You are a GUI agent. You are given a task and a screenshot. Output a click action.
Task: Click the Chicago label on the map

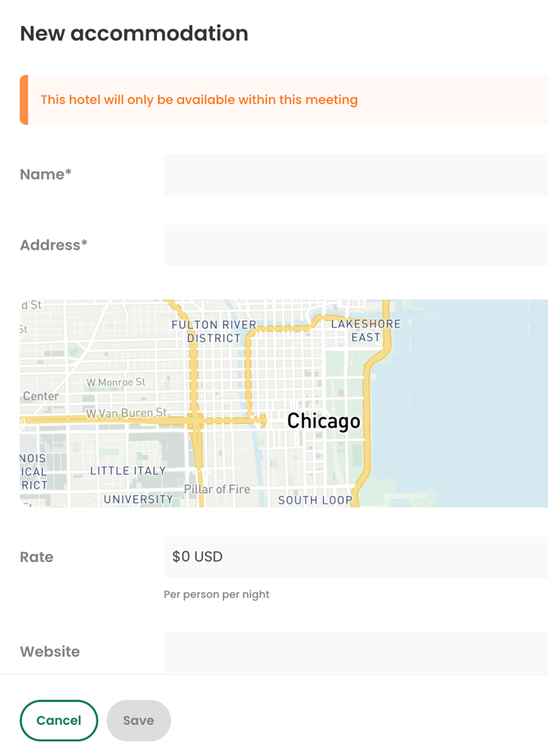pyautogui.click(x=323, y=421)
